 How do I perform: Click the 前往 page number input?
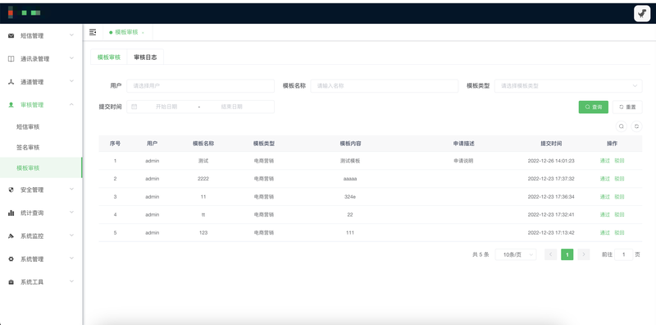tap(624, 254)
